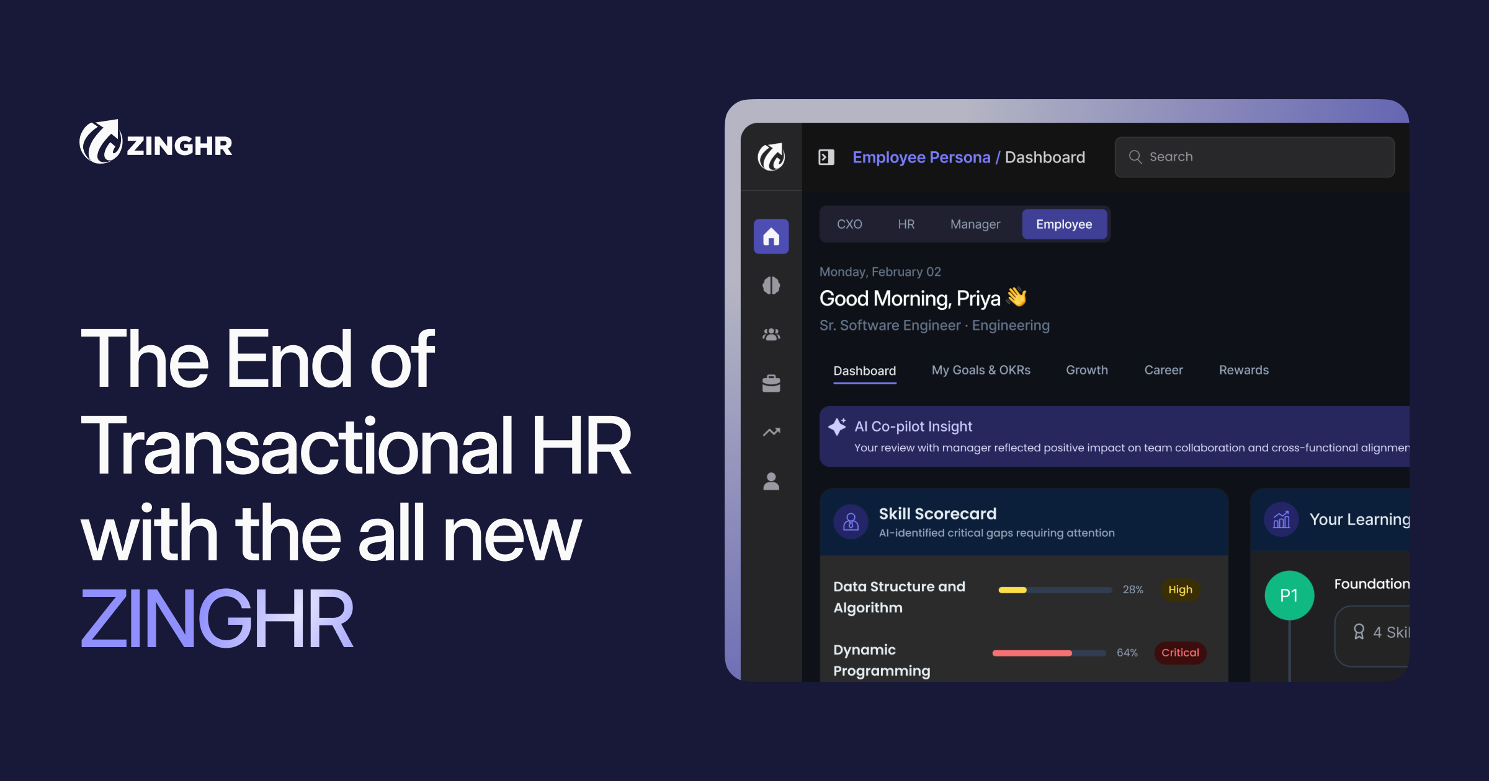Click the ZingHR logo in the app sidebar
Screen dimensions: 1489x781
click(x=771, y=157)
